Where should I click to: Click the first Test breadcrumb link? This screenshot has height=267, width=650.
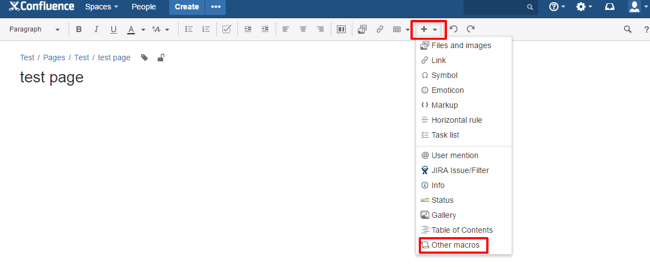coord(27,57)
